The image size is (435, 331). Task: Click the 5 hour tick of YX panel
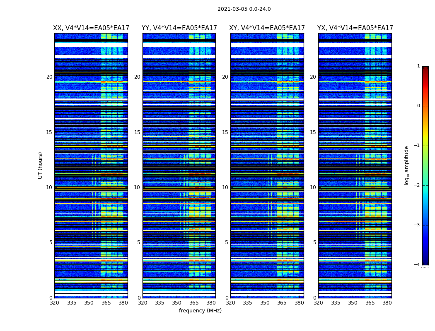coord(314,242)
